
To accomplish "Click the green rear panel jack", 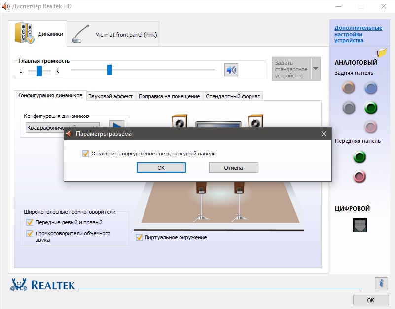I will coord(371,108).
